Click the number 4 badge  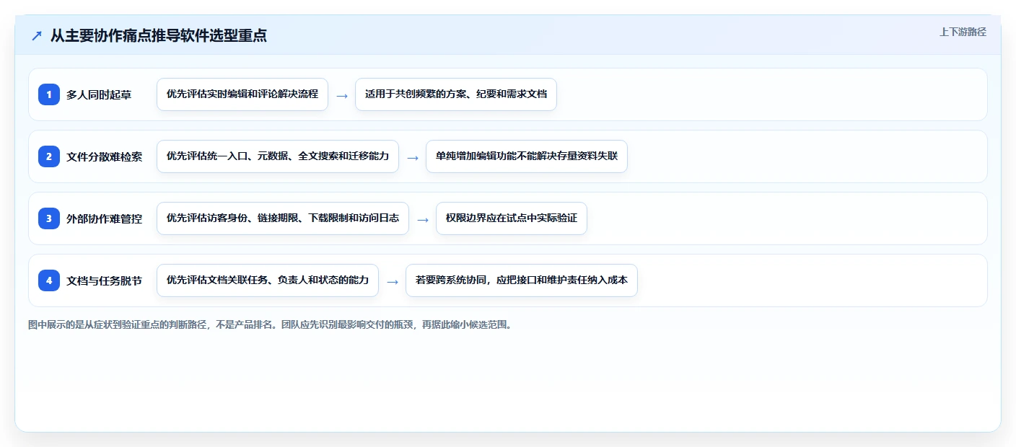click(x=49, y=280)
